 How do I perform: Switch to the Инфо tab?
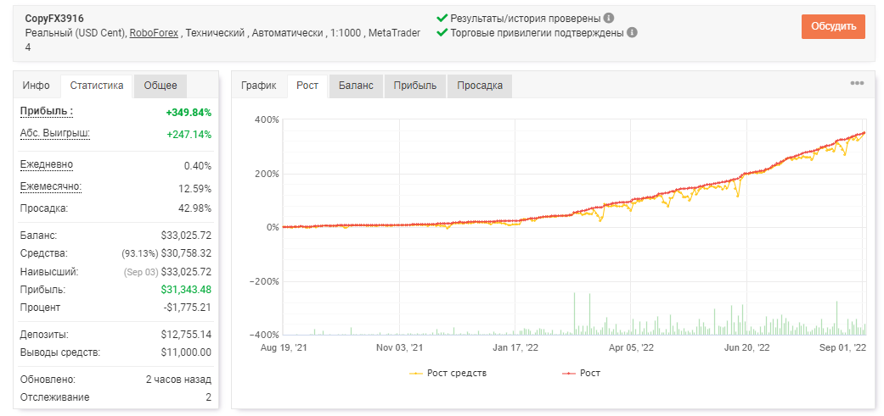coord(36,86)
